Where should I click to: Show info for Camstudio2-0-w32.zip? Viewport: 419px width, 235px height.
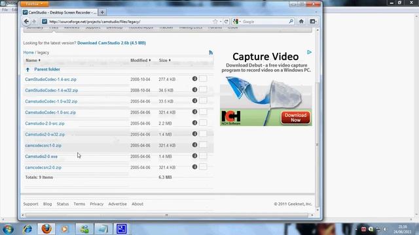(x=194, y=134)
